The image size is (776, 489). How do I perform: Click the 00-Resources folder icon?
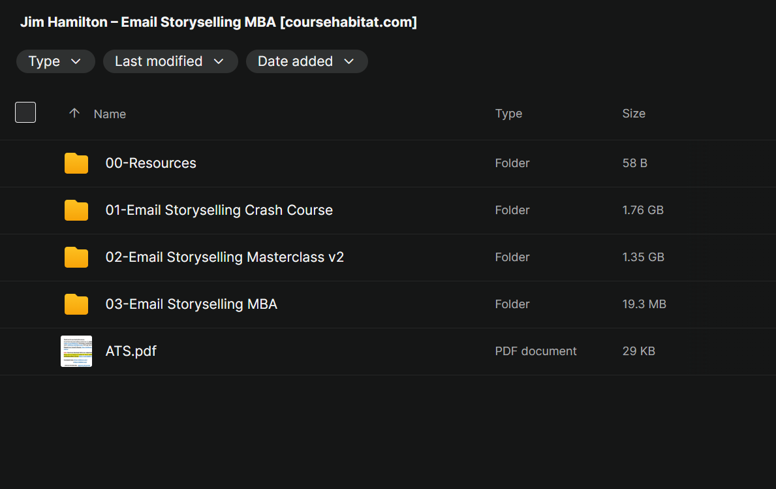tap(76, 163)
